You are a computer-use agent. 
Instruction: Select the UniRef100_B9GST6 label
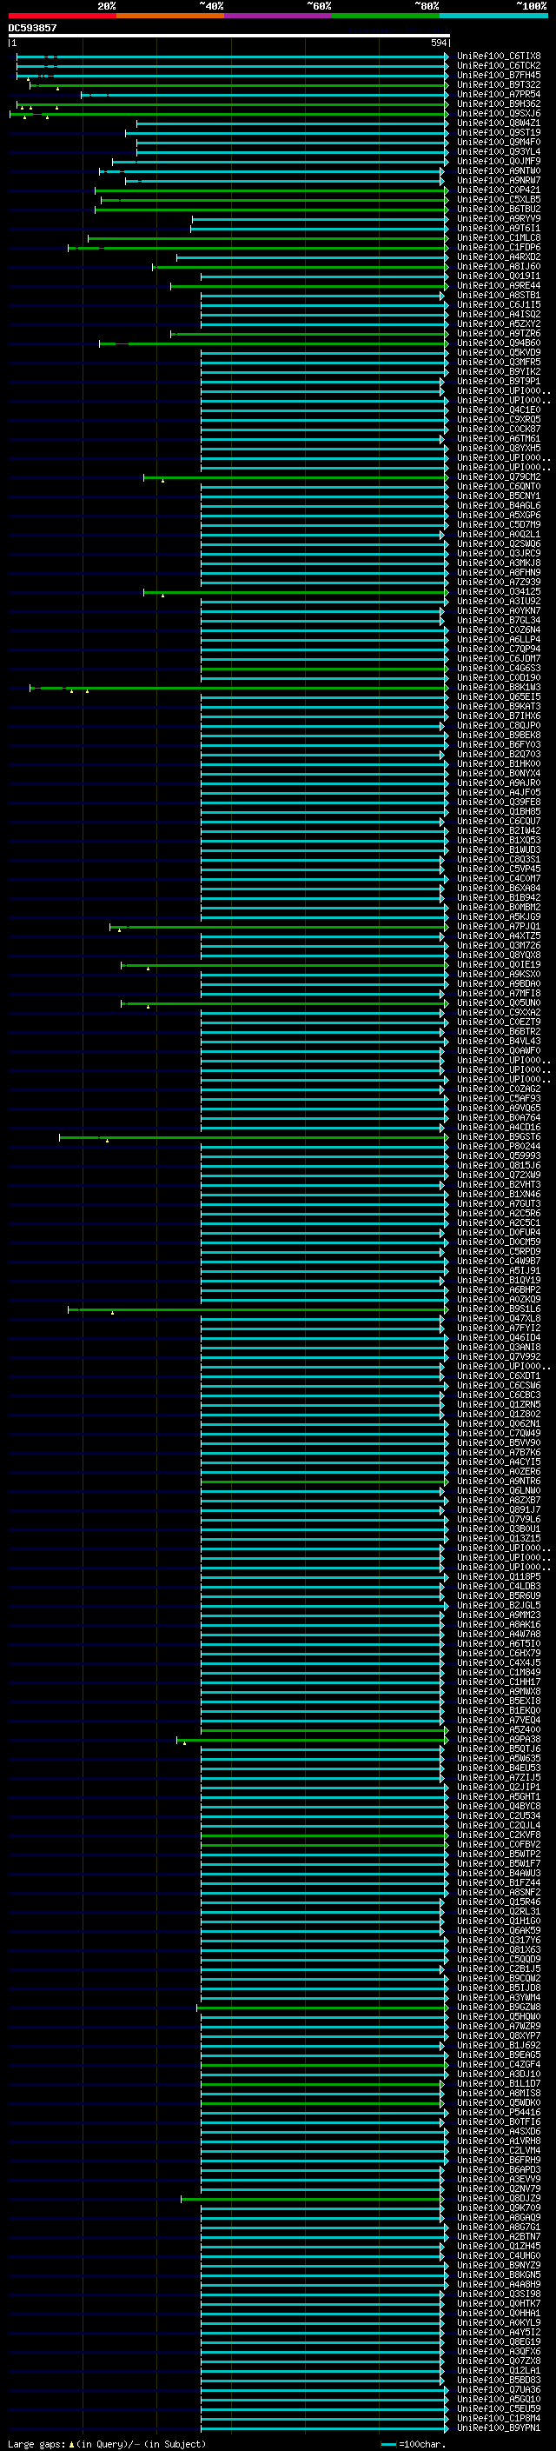(499, 1137)
